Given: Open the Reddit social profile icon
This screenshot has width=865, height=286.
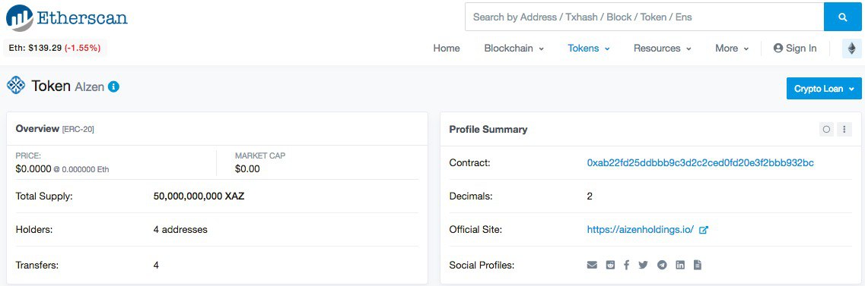Looking at the screenshot, I should coord(609,265).
